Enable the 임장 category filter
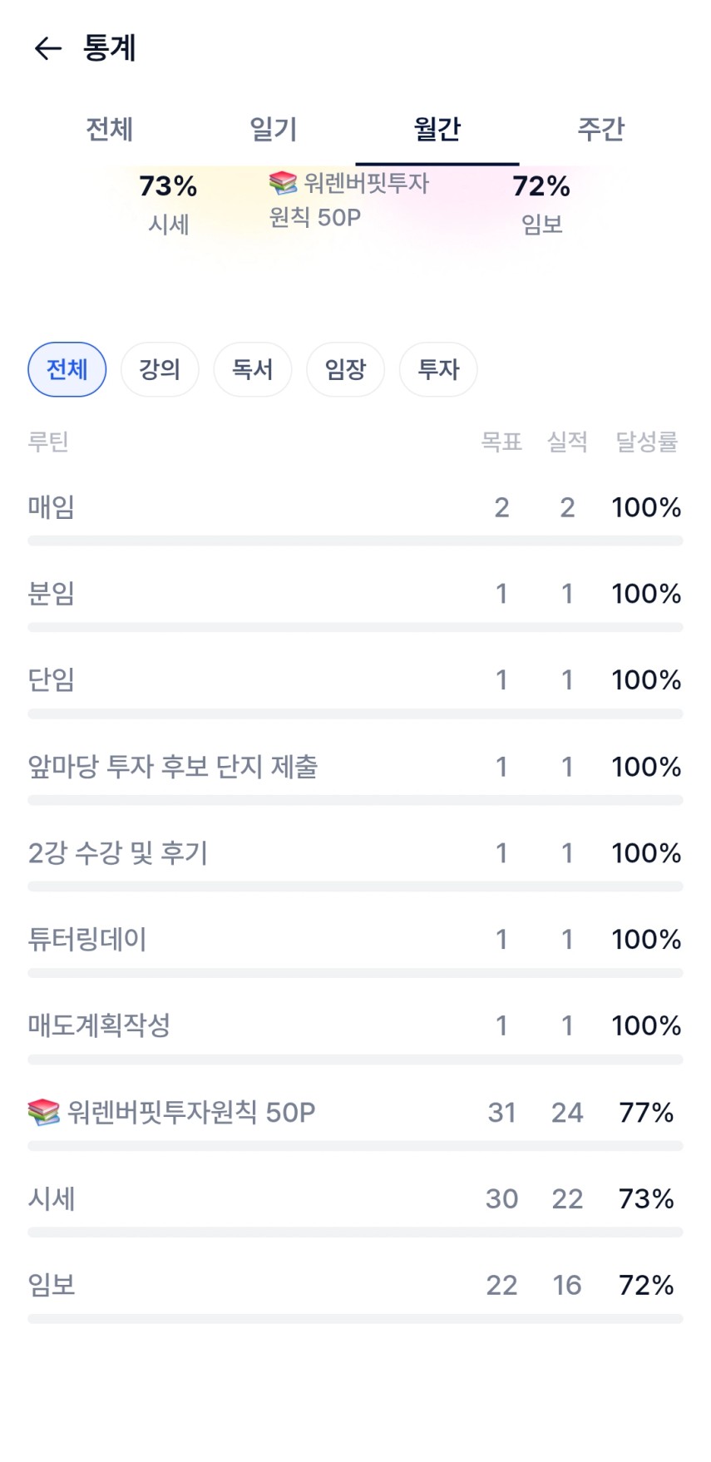Image resolution: width=711 pixels, height=1462 pixels. coord(345,369)
